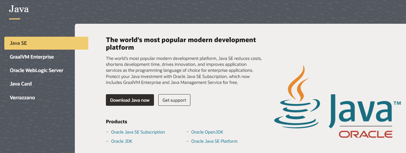Select the Verrazzano tab

click(22, 98)
